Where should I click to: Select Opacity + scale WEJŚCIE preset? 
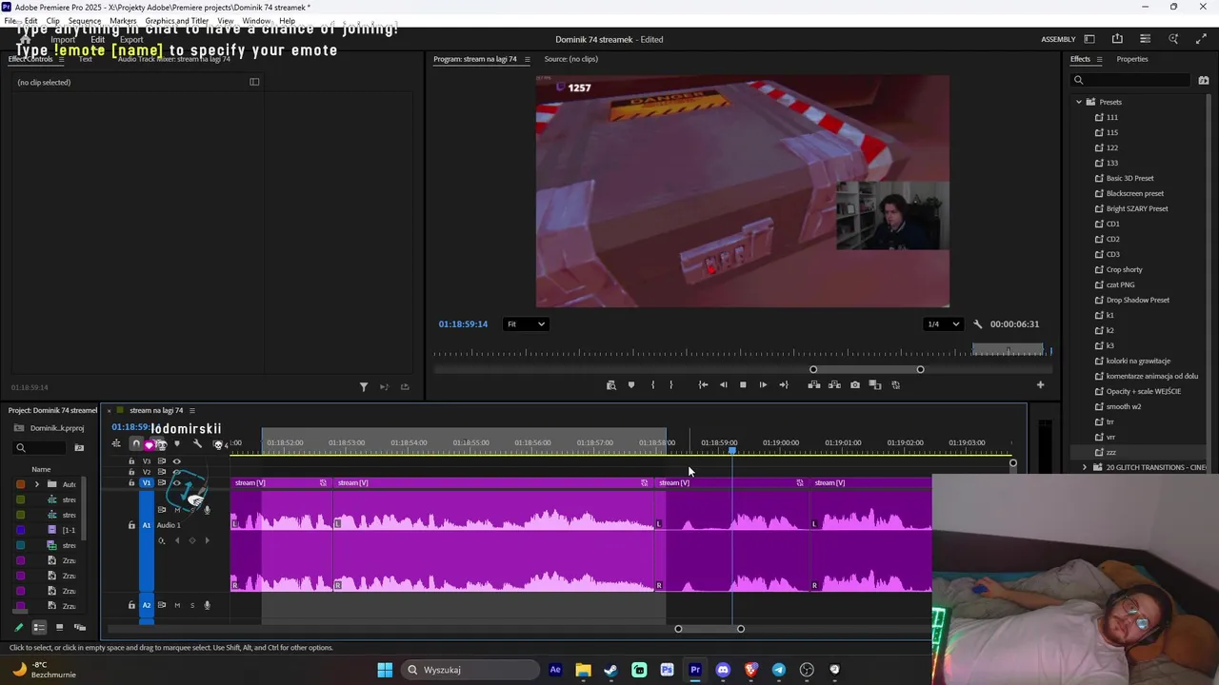click(1144, 391)
